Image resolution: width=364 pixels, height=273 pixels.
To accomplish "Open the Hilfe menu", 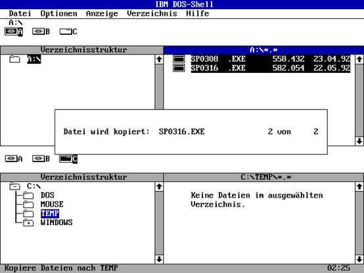I will pyautogui.click(x=198, y=13).
